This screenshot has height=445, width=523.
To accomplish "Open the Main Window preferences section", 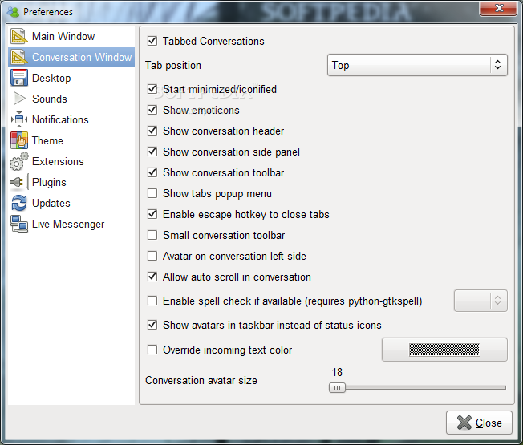I will pyautogui.click(x=71, y=36).
